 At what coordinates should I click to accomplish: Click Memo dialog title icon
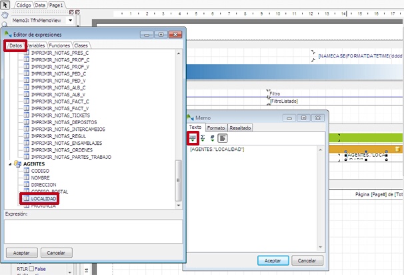[x=191, y=117]
